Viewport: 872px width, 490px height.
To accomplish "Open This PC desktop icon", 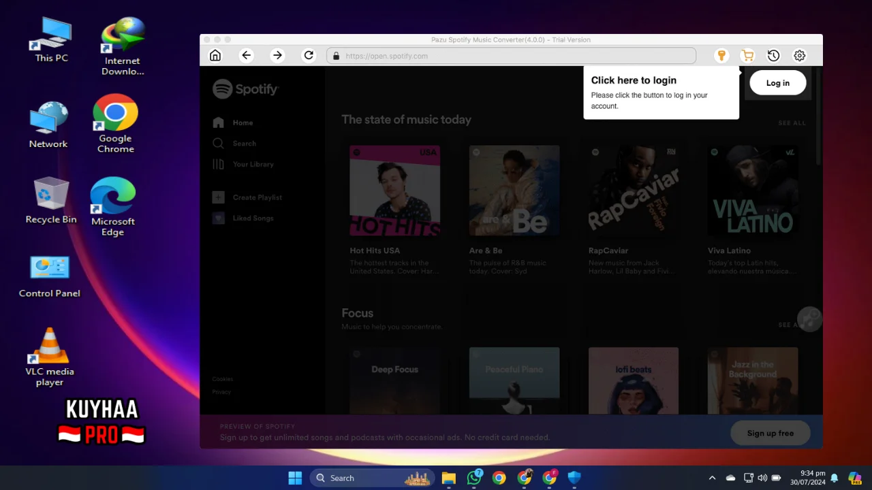I will pos(52,39).
